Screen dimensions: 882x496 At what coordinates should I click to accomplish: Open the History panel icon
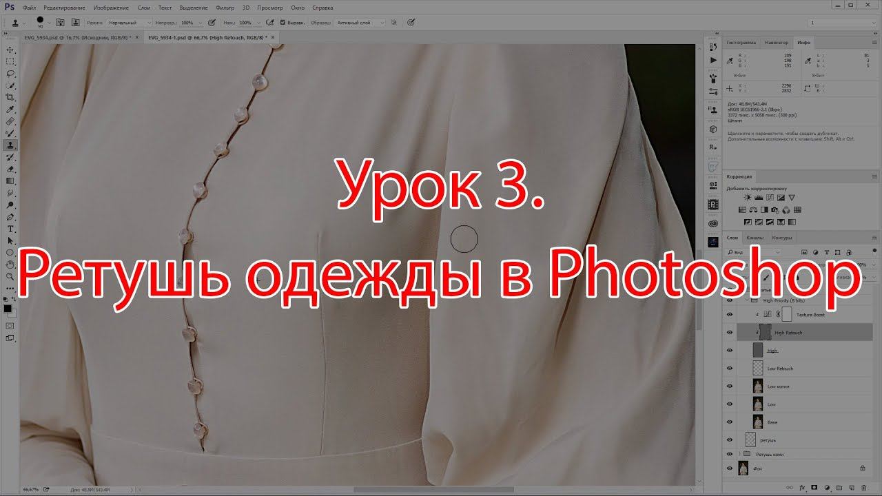click(713, 45)
